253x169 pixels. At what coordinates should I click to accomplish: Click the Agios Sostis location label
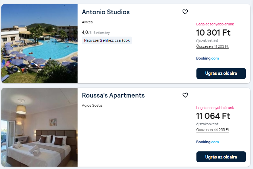pyautogui.click(x=92, y=105)
